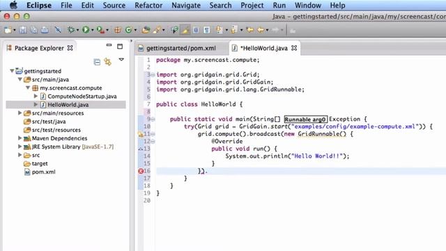Image resolution: width=446 pixels, height=251 pixels.
Task: Maximize the Package Explorer view
Action: (120, 46)
